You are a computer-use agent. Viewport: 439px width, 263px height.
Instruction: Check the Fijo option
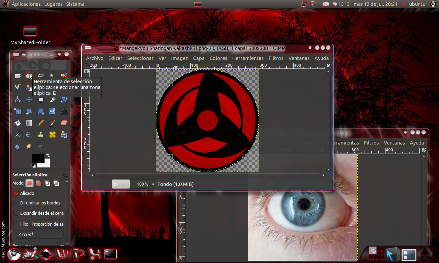pyautogui.click(x=16, y=224)
